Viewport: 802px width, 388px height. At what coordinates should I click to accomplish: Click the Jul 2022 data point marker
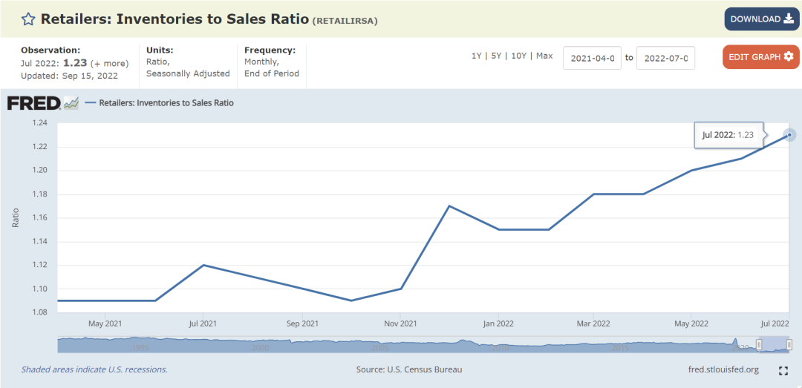[789, 135]
